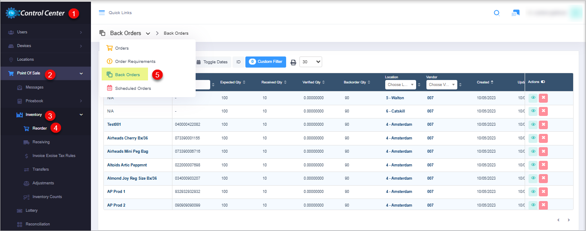This screenshot has width=586, height=231.
Task: Open the Choose Vendor filter dropdown
Action: 441,85
